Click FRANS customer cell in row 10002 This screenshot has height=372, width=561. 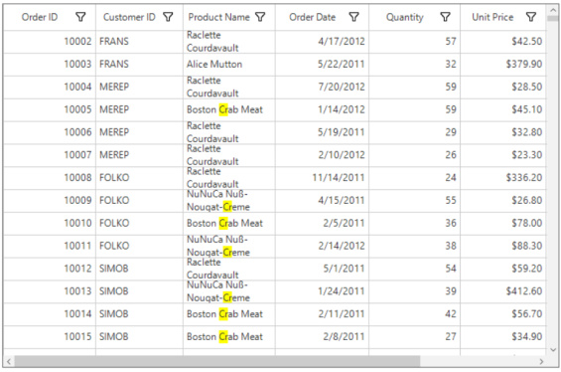tap(139, 42)
